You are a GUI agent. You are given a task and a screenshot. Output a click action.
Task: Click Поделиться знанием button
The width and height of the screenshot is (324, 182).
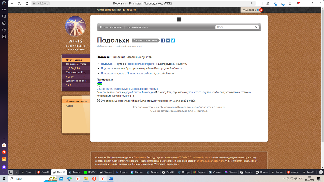146,40
